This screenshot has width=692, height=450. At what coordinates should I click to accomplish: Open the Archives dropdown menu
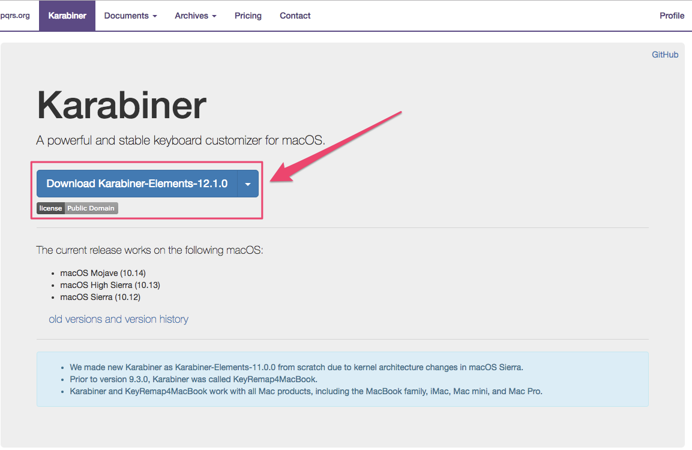[196, 16]
